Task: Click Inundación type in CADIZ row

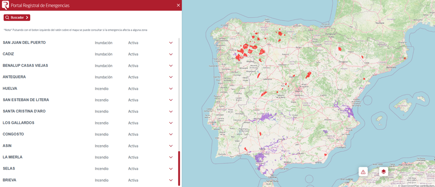Action: pos(103,54)
